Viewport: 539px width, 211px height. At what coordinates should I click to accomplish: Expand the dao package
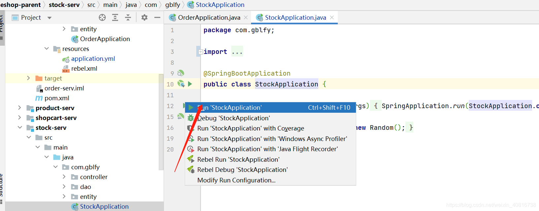64,187
